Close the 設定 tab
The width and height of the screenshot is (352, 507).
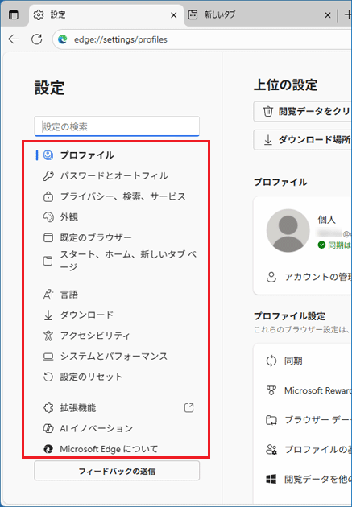174,15
